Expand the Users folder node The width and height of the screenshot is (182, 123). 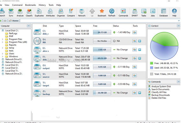point(3,54)
